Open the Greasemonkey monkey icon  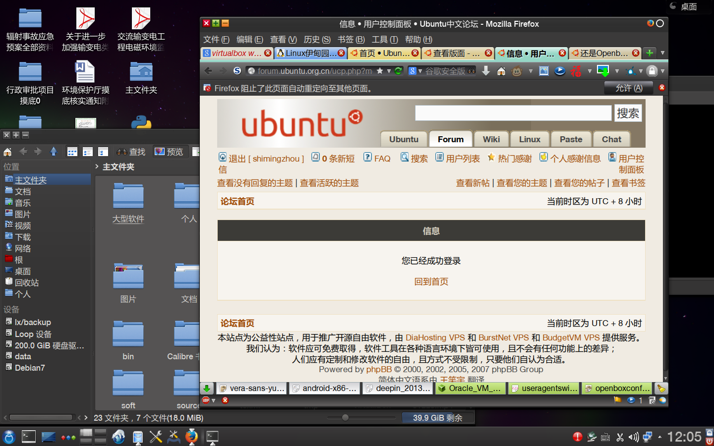517,71
